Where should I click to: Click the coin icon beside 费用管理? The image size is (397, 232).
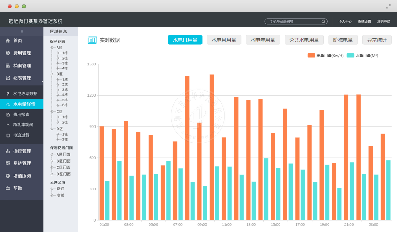[x=8, y=53]
